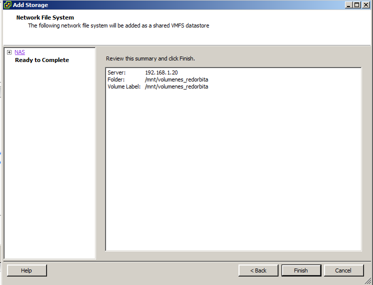This screenshot has width=373, height=285.
Task: Maximize the Add Storage window
Action: coord(356,5)
